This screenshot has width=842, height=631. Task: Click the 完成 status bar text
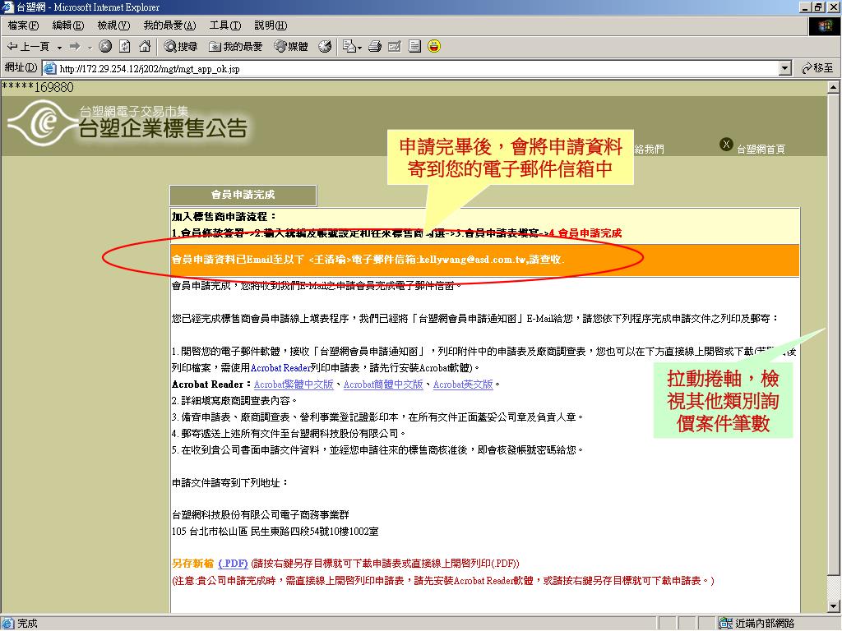click(27, 623)
